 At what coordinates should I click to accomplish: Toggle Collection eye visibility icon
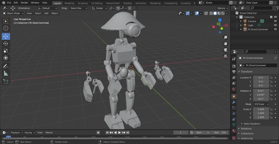pos(275,17)
